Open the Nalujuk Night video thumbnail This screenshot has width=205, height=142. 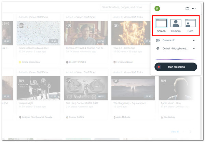point(38,88)
